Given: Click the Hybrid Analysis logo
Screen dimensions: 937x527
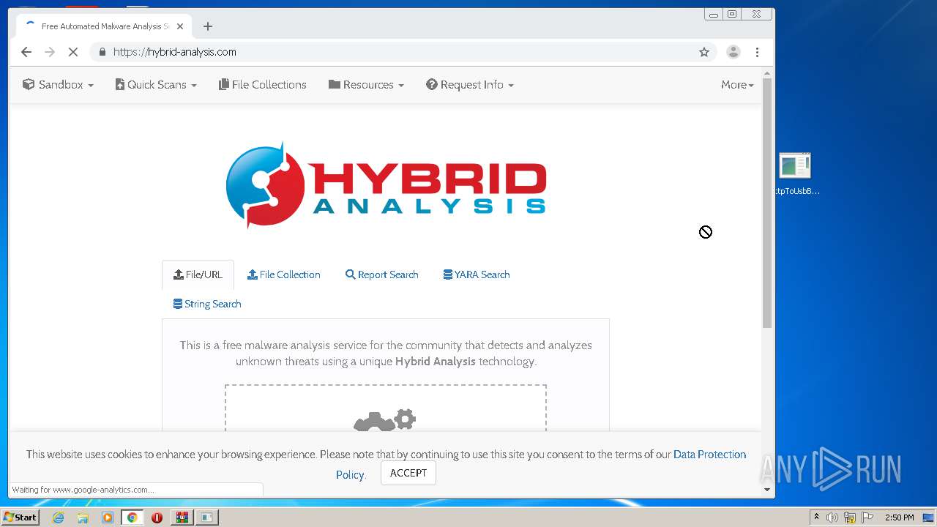Looking at the screenshot, I should click(x=386, y=185).
